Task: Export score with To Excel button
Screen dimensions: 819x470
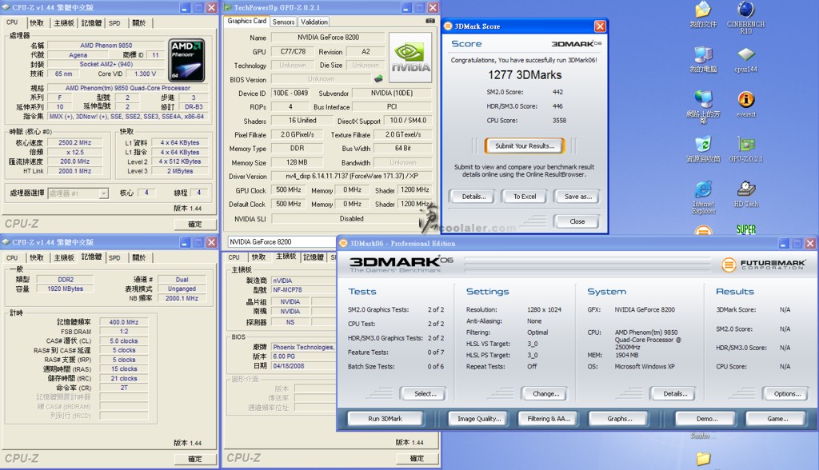Action: click(525, 197)
